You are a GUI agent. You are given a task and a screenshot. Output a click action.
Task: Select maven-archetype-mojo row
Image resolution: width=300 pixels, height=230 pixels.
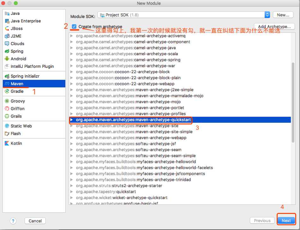(x=180, y=102)
